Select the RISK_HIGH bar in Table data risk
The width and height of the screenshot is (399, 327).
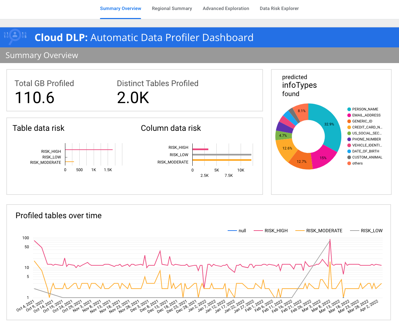89,150
